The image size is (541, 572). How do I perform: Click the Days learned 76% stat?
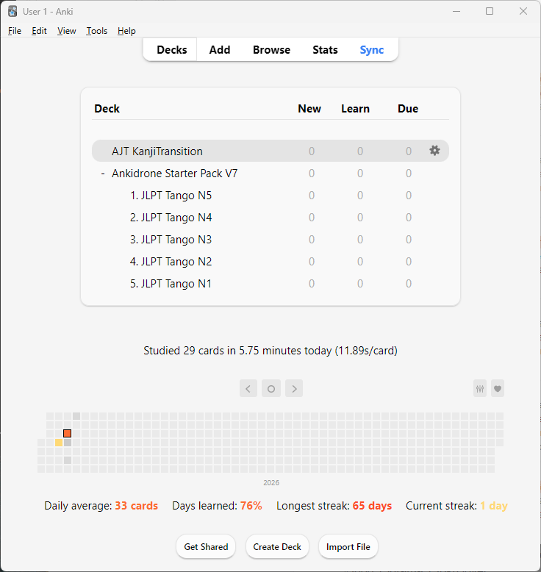click(217, 506)
